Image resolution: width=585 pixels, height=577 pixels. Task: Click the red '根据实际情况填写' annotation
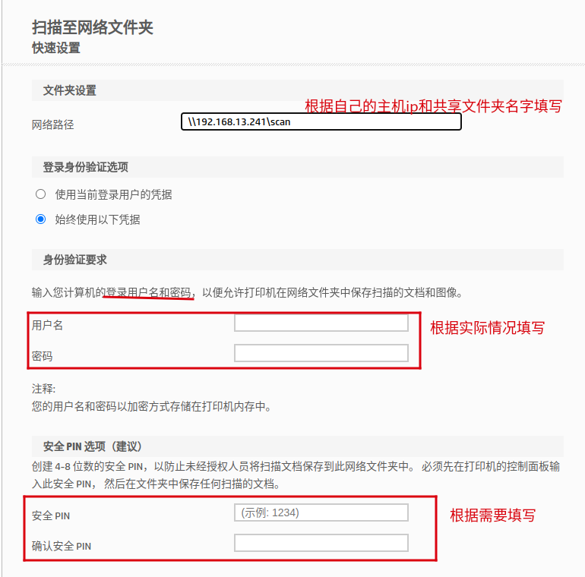(488, 328)
